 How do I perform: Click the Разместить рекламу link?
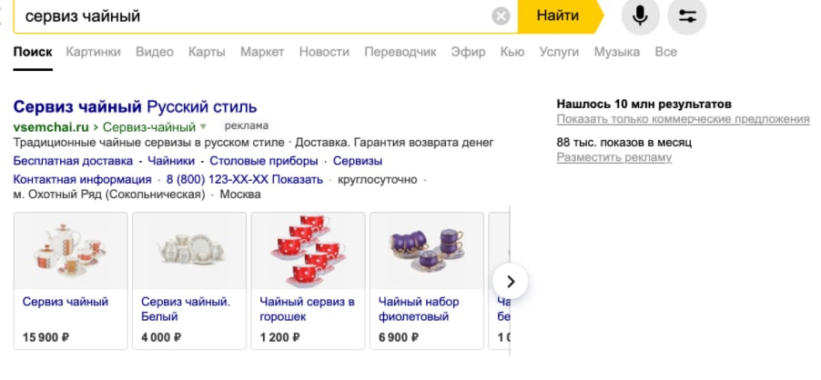tap(614, 157)
